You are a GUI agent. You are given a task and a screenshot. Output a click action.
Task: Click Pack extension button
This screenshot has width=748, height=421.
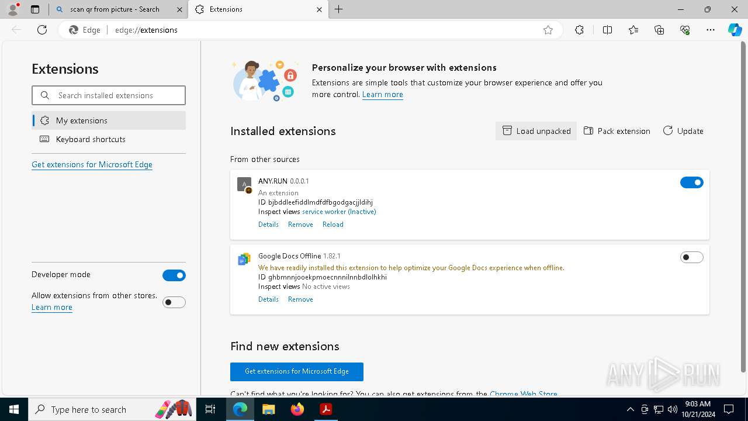617,131
